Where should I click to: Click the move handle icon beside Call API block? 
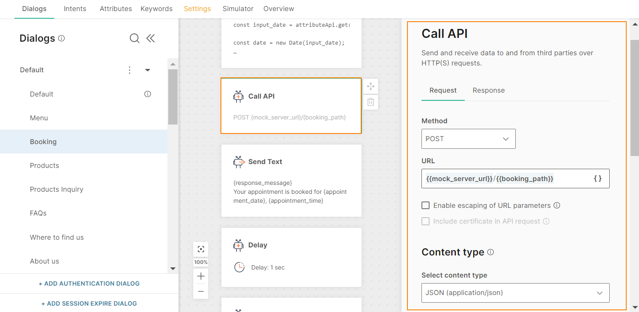coord(370,86)
